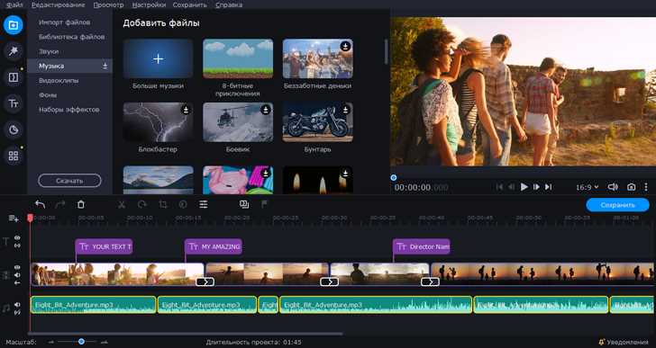Viewport: 656px width, 348px height.
Task: Split clip with the scissors tool
Action: click(122, 204)
